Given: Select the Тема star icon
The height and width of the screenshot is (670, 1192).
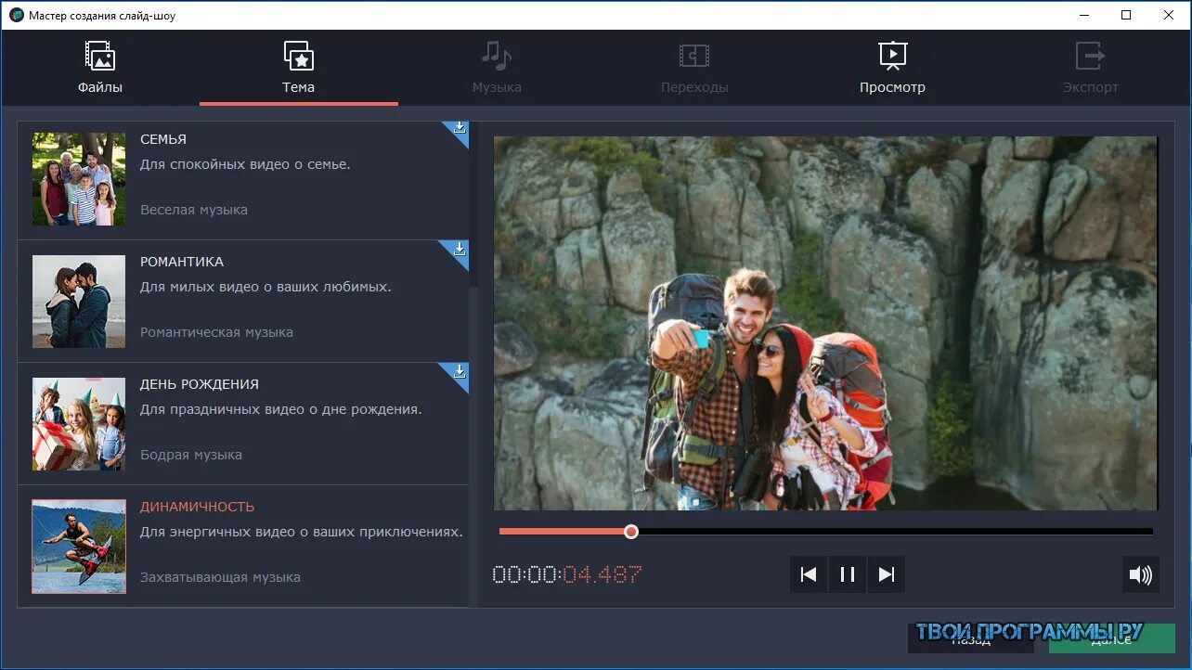Looking at the screenshot, I should click(x=299, y=56).
